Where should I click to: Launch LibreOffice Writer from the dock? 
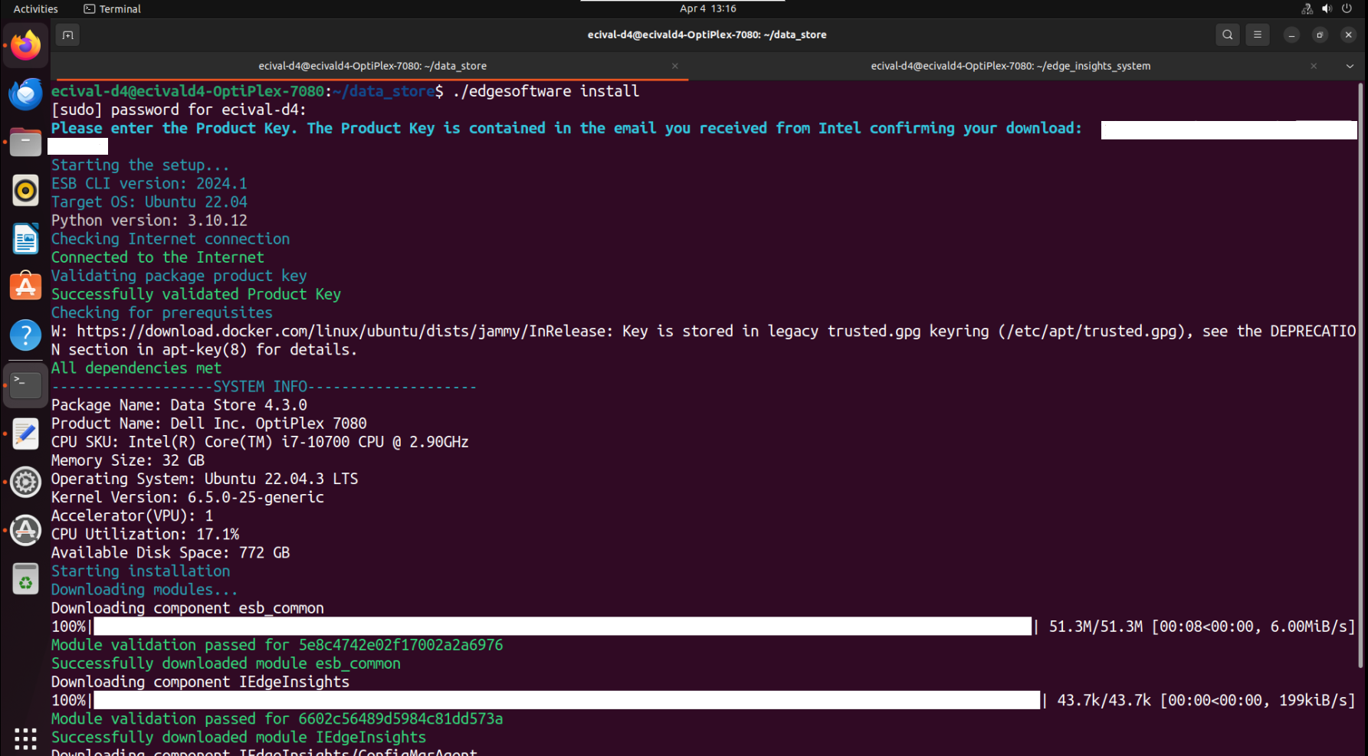coord(25,239)
